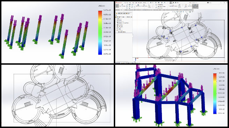Switch to the Features ribbon tab
Image resolution: width=229 pixels, height=128 pixels.
118,10
